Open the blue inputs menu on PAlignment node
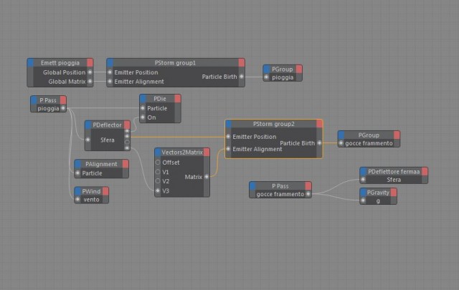Image resolution: width=459 pixels, height=290 pixels. point(78,164)
